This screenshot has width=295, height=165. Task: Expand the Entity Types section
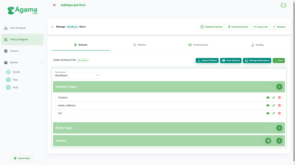point(269,128)
